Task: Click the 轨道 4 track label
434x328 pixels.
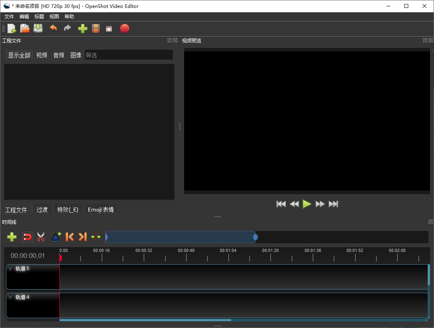Action: tap(23, 297)
